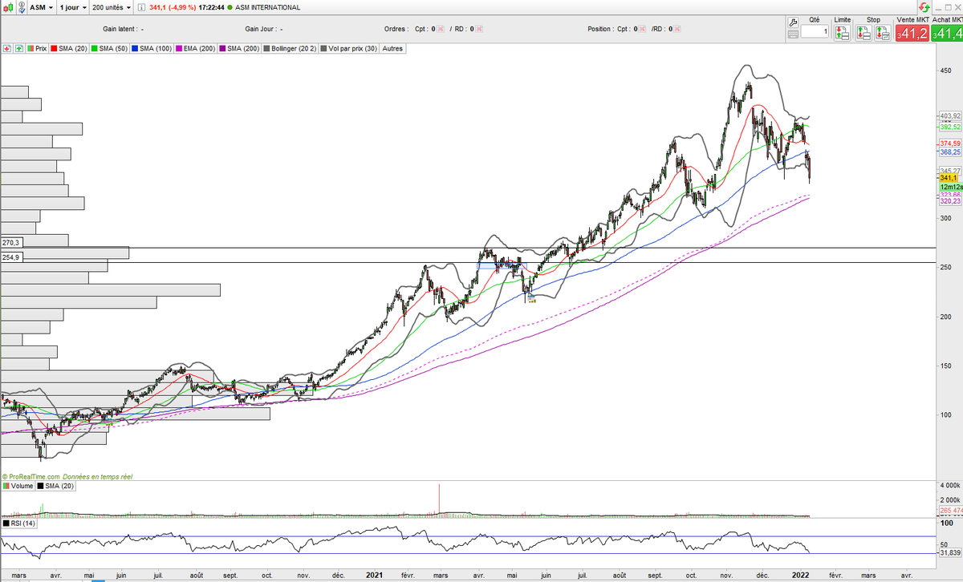Viewport: 963px width, 582px height.
Task: Click the ASM INTERNATIONAL instrument name
Action: [x=268, y=7]
